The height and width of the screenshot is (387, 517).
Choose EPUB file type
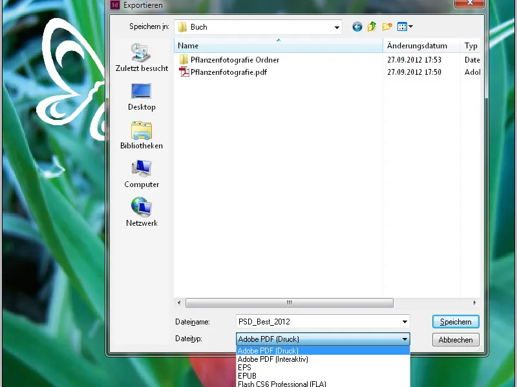pos(322,376)
